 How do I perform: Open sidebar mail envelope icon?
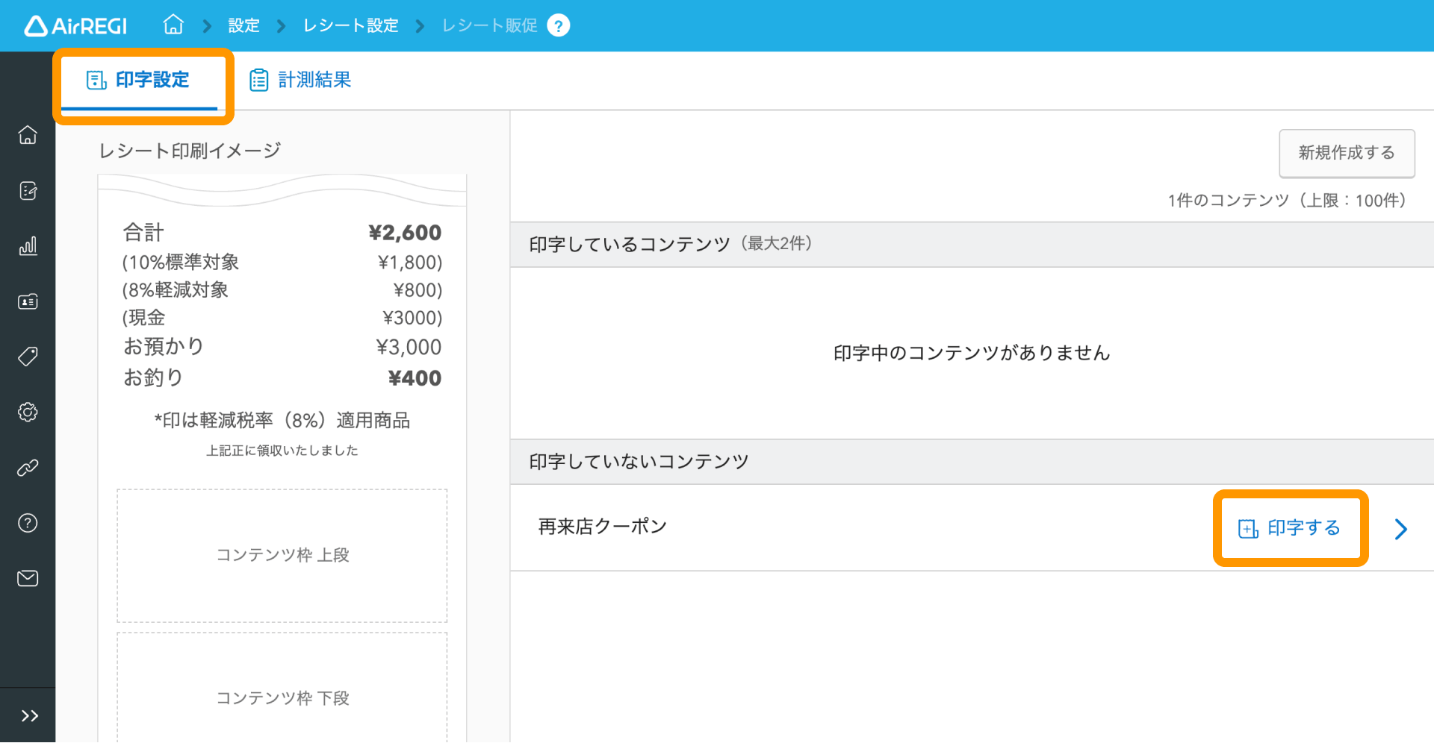pyautogui.click(x=28, y=578)
